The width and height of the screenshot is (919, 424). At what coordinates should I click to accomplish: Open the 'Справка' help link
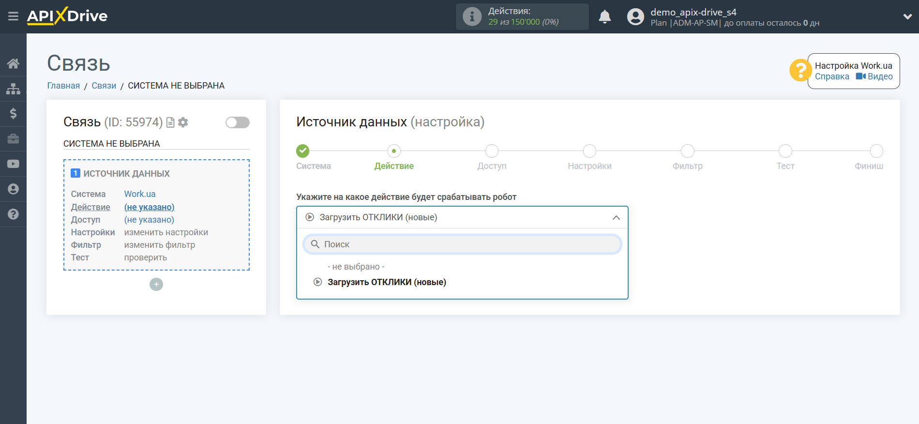tap(831, 76)
